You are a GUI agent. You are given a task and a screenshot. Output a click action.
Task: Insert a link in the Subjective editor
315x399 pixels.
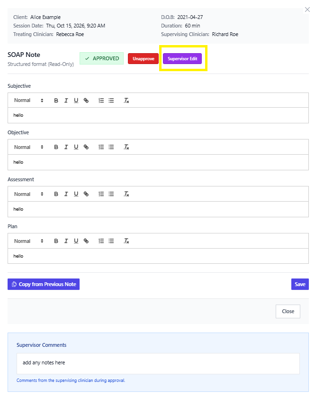(x=86, y=101)
